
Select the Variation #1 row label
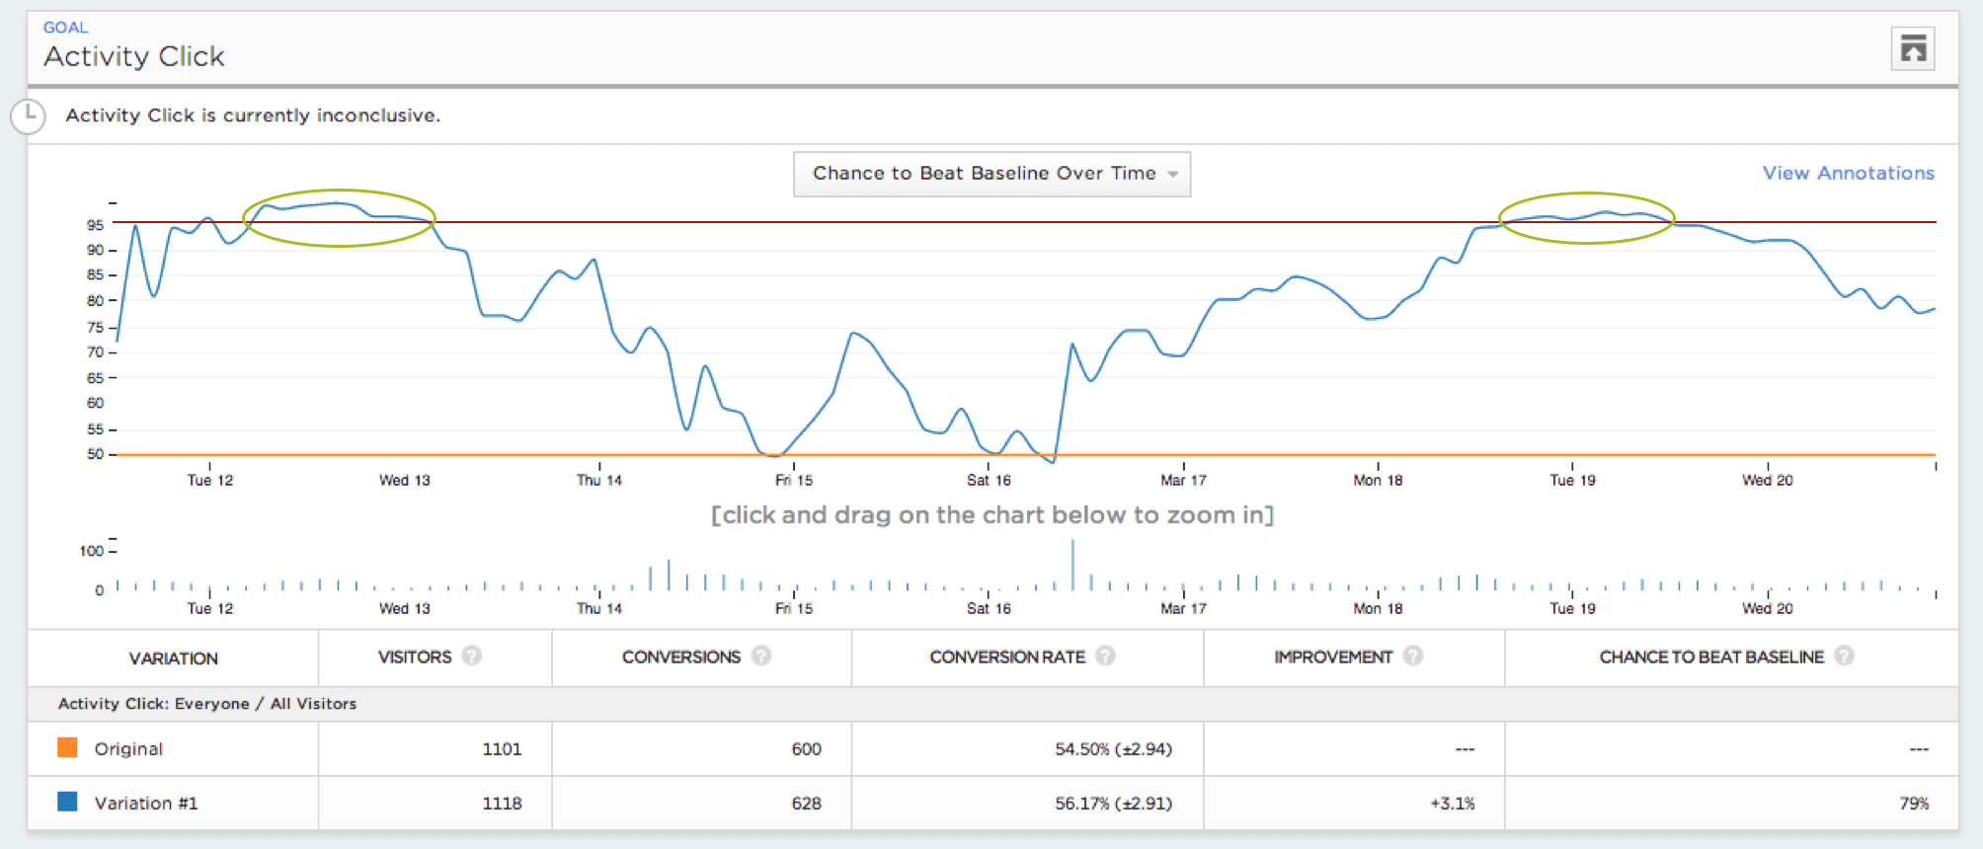click(146, 803)
